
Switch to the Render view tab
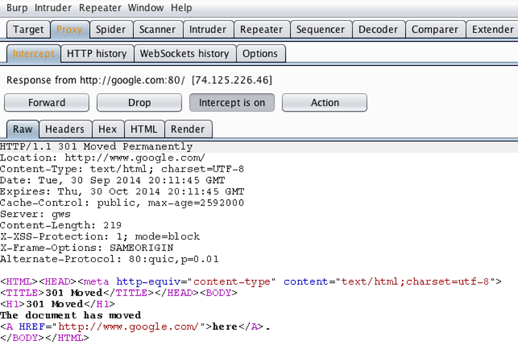tap(188, 129)
